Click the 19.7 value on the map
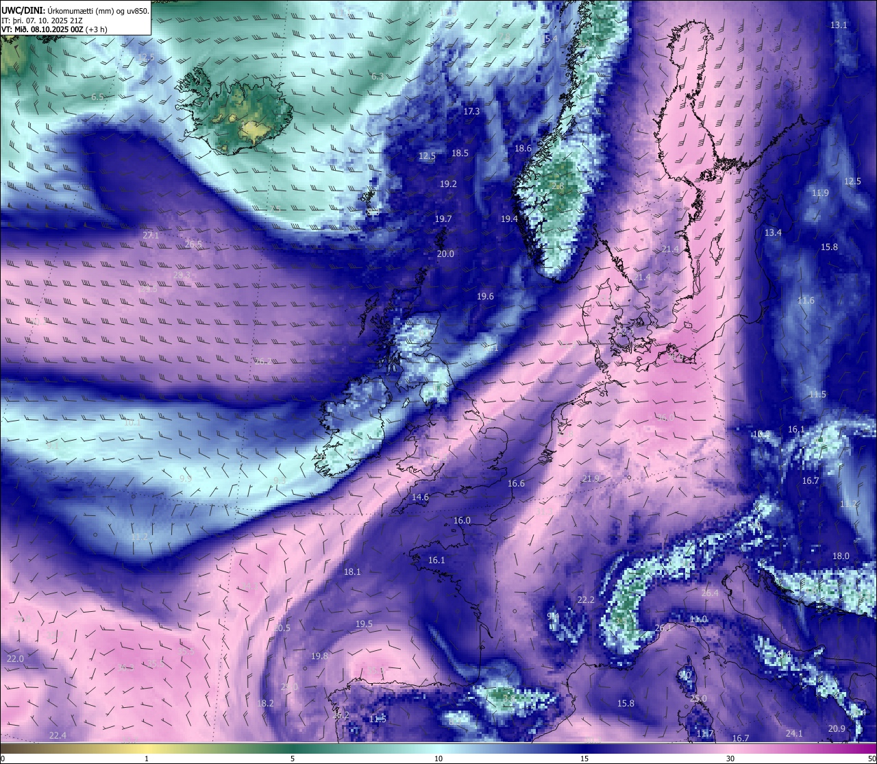877x764 pixels. pyautogui.click(x=443, y=219)
